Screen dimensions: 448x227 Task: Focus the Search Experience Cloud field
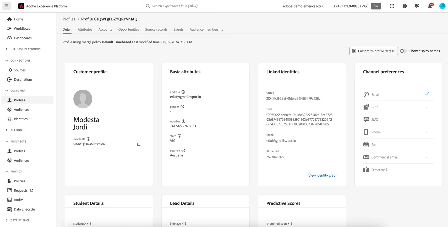[176, 6]
